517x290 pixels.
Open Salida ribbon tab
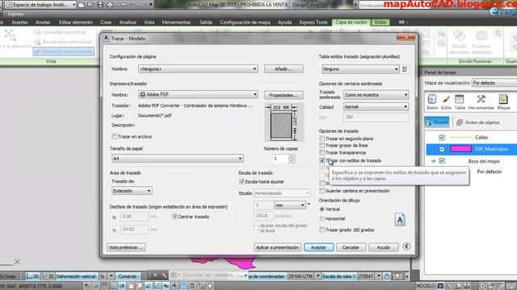(206, 23)
